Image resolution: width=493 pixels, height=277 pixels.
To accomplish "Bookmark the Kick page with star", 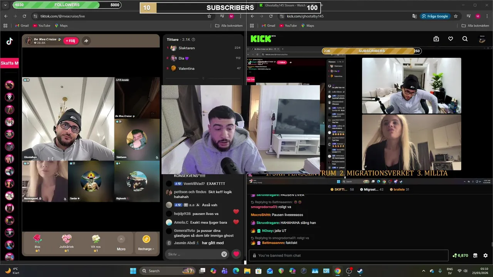I will pos(456,16).
